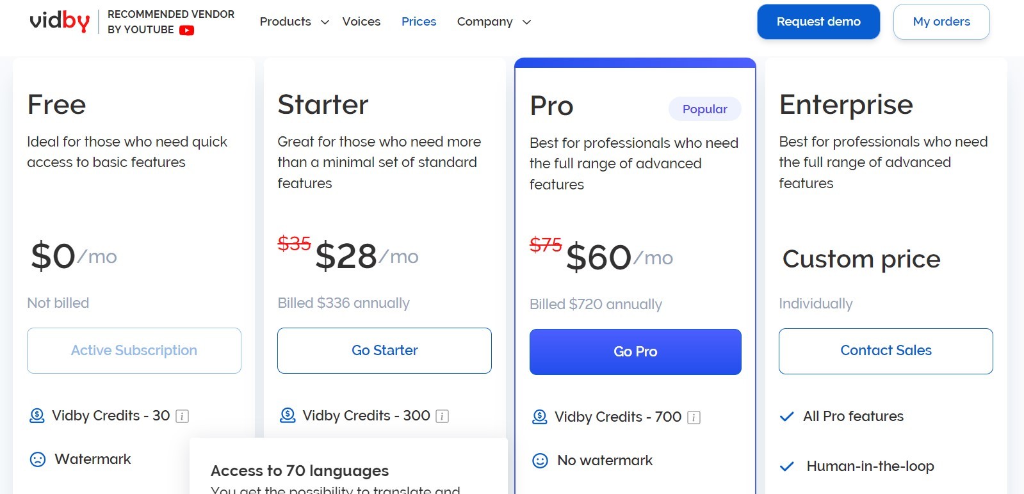The image size is (1024, 494).
Task: Open My orders
Action: pos(941,21)
